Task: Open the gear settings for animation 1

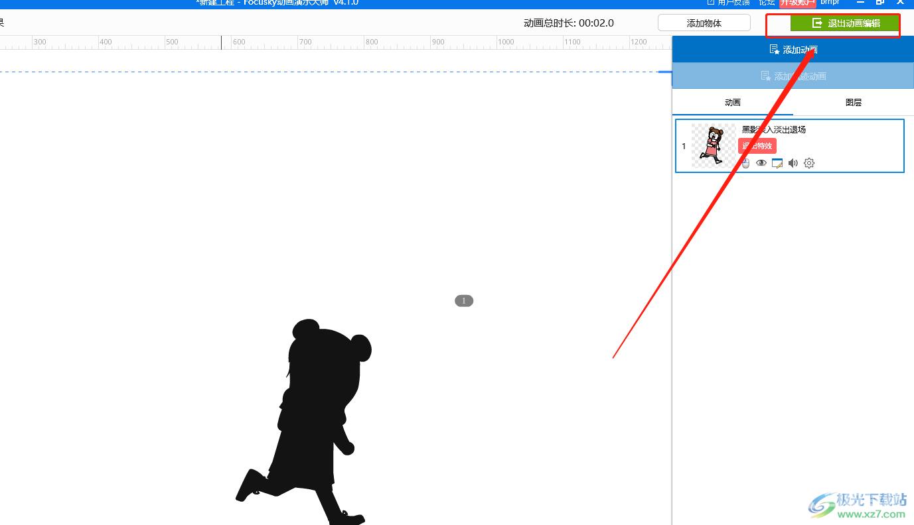Action: point(809,163)
